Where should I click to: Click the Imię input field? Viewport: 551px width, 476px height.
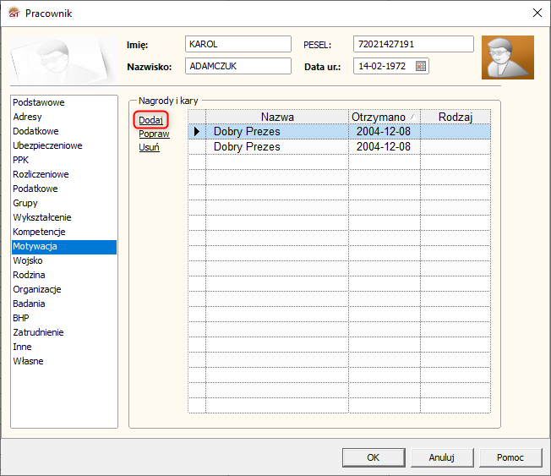click(x=238, y=44)
